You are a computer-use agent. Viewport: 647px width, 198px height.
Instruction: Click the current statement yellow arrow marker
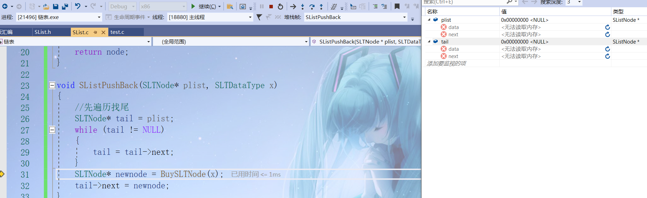(x=2, y=174)
